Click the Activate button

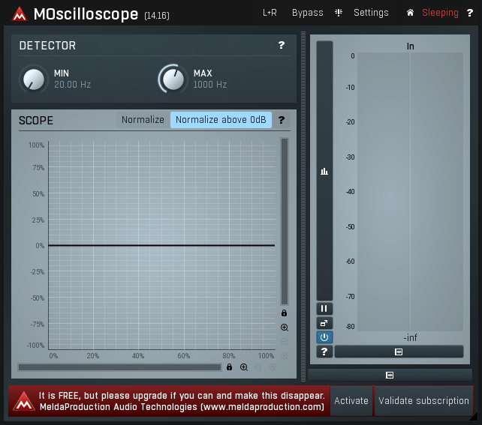point(351,401)
